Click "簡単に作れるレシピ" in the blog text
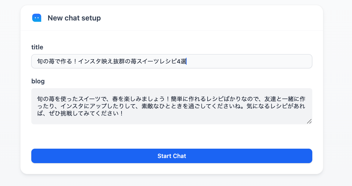 [x=197, y=99]
